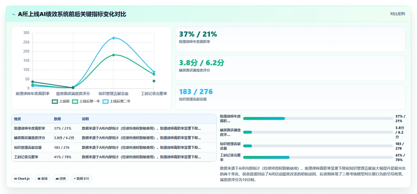
Task: Click the 数据卡片 tag chip
Action: [x=82, y=179]
